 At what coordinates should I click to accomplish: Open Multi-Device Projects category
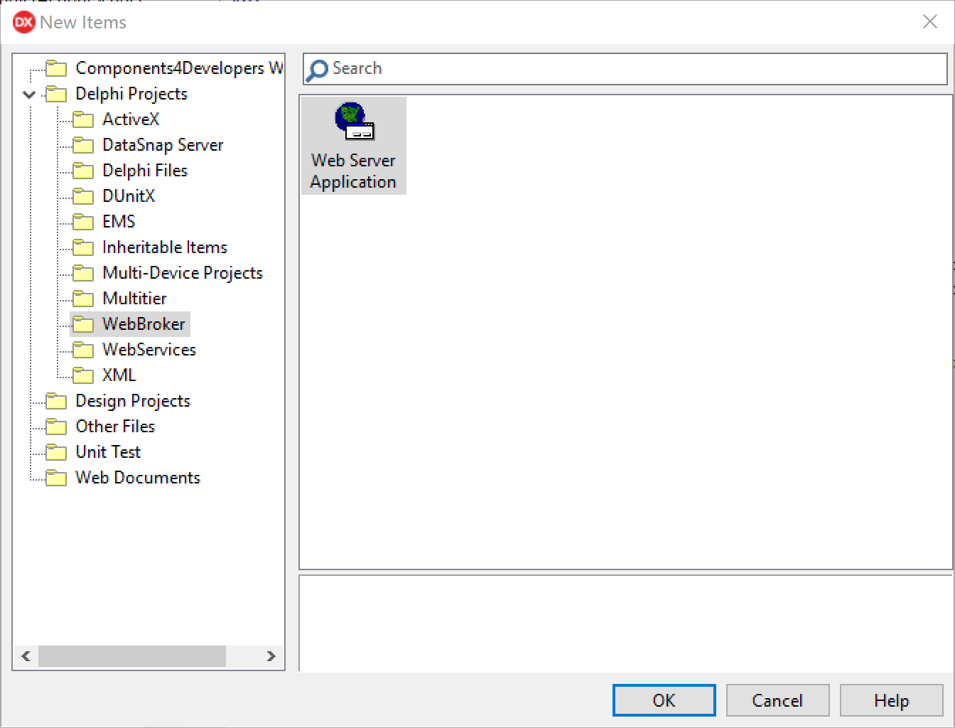pyautogui.click(x=183, y=273)
